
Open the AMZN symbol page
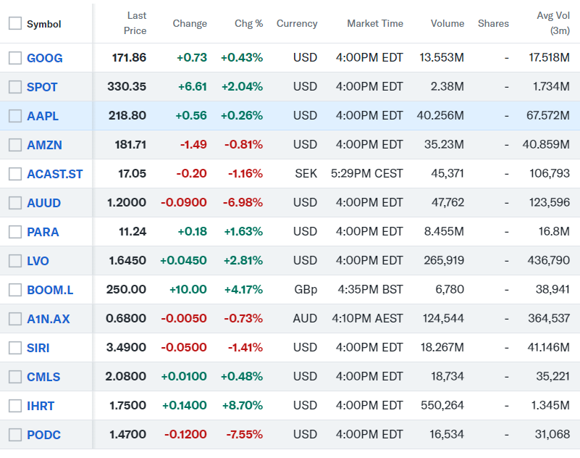tap(44, 145)
